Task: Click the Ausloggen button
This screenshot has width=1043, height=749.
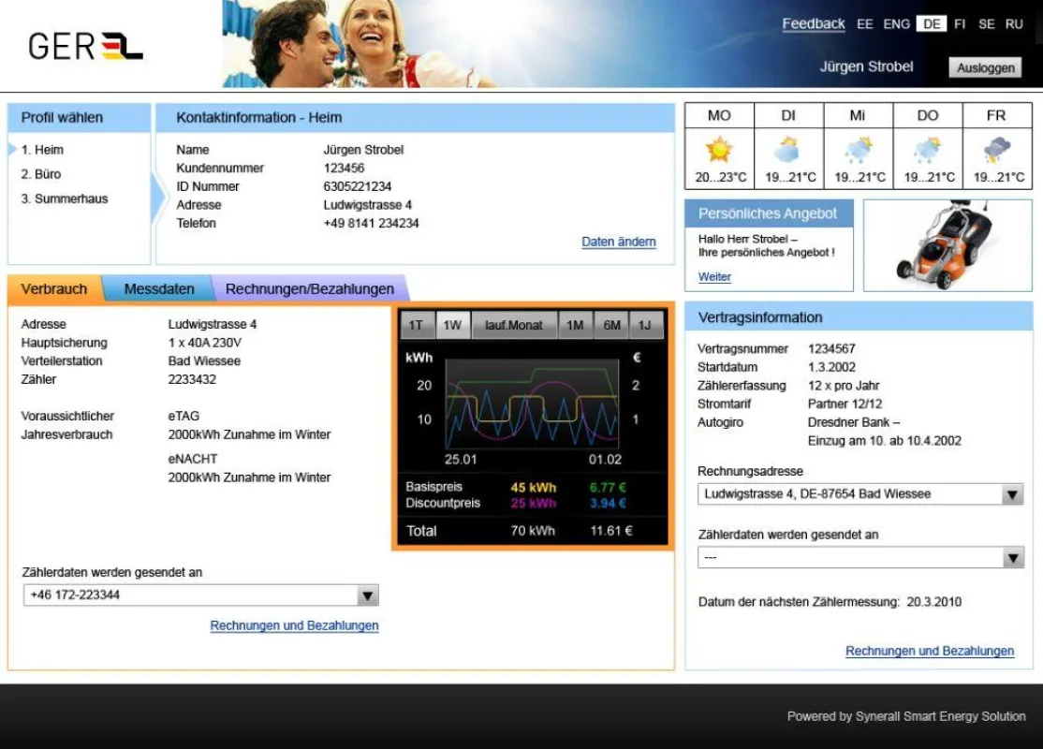Action: tap(985, 67)
